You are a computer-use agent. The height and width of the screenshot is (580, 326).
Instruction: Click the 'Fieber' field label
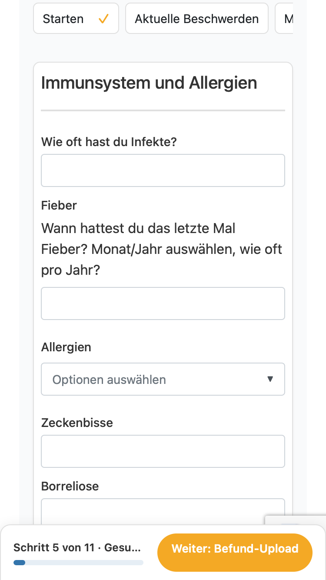[x=59, y=205]
